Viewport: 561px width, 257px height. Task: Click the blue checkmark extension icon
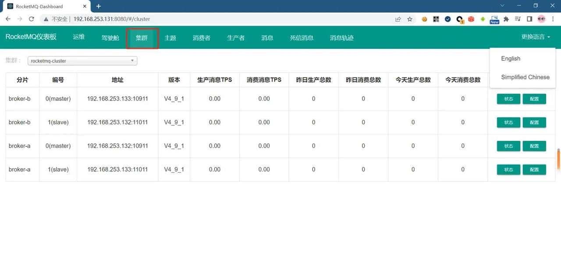[447, 19]
